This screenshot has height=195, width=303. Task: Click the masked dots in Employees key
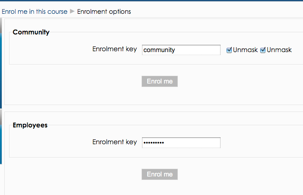click(154, 143)
